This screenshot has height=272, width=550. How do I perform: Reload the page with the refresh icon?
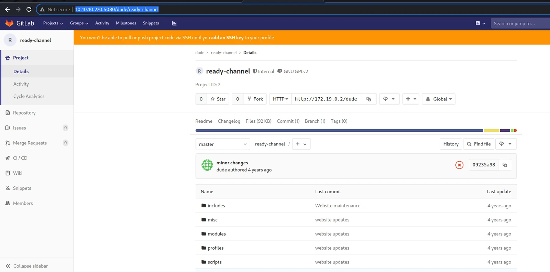tap(29, 9)
